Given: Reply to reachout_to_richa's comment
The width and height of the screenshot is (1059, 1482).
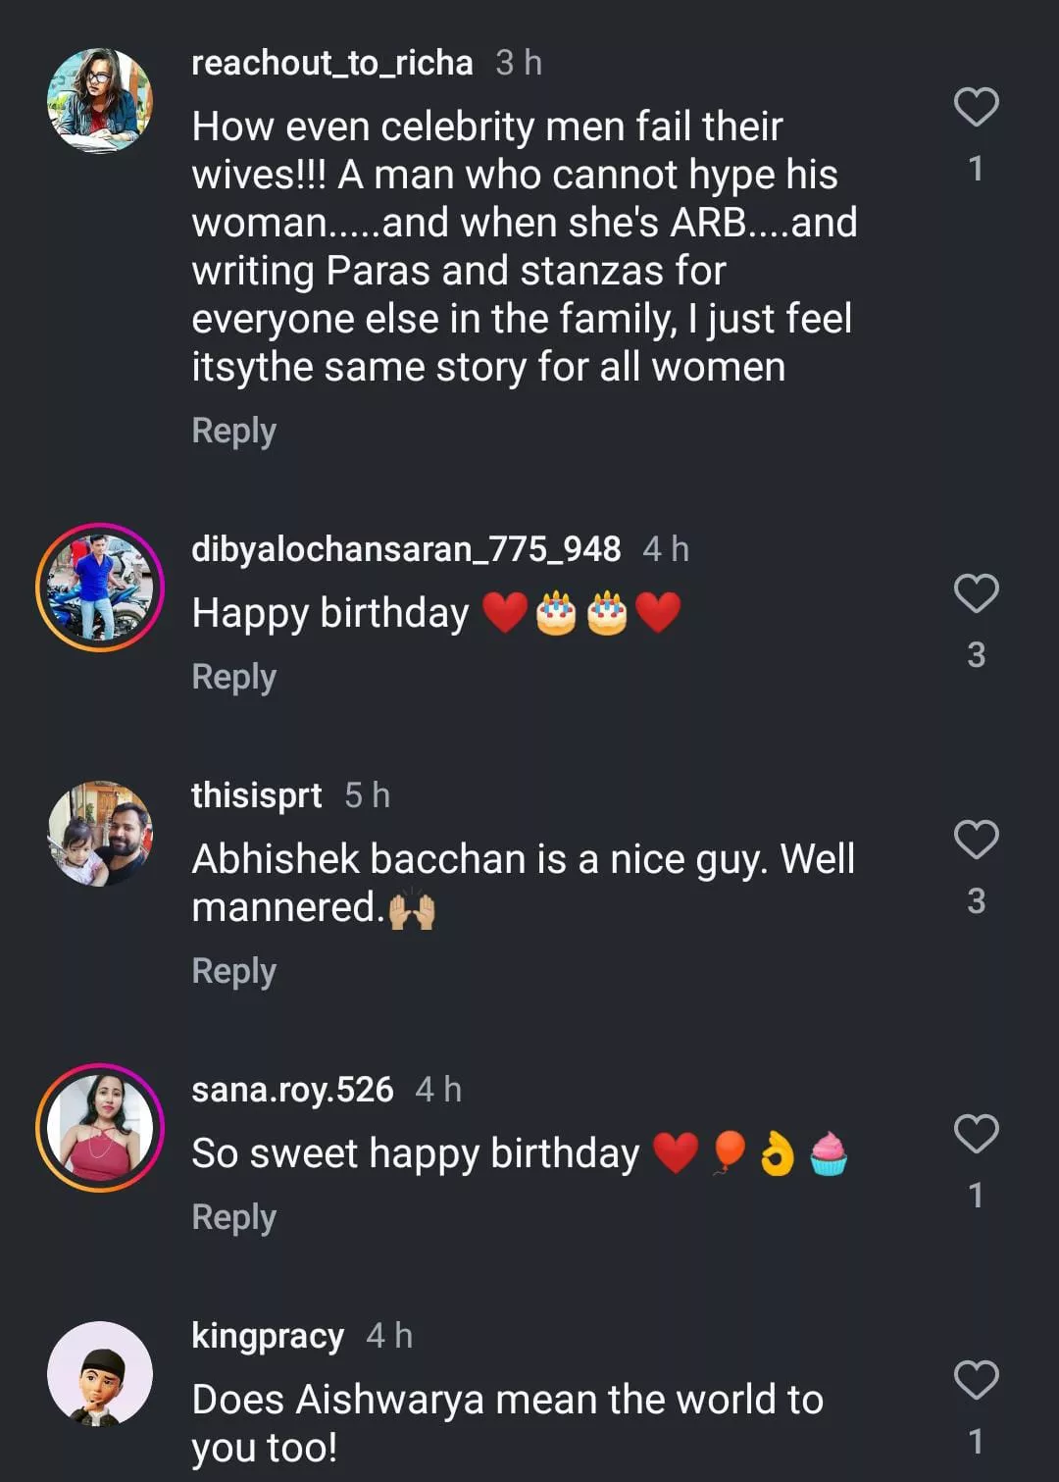Looking at the screenshot, I should (233, 431).
